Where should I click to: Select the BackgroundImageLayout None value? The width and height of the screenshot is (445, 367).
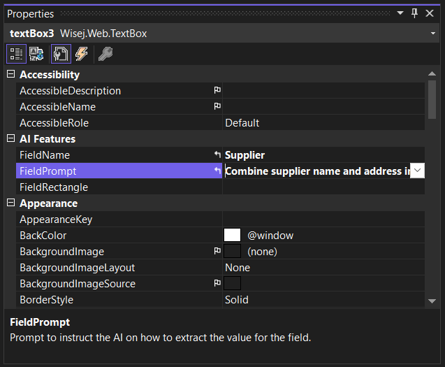[324, 268]
